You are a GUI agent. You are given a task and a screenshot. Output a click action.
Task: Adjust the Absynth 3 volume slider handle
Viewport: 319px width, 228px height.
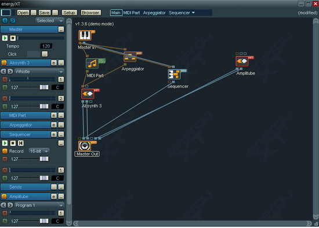click(x=44, y=87)
